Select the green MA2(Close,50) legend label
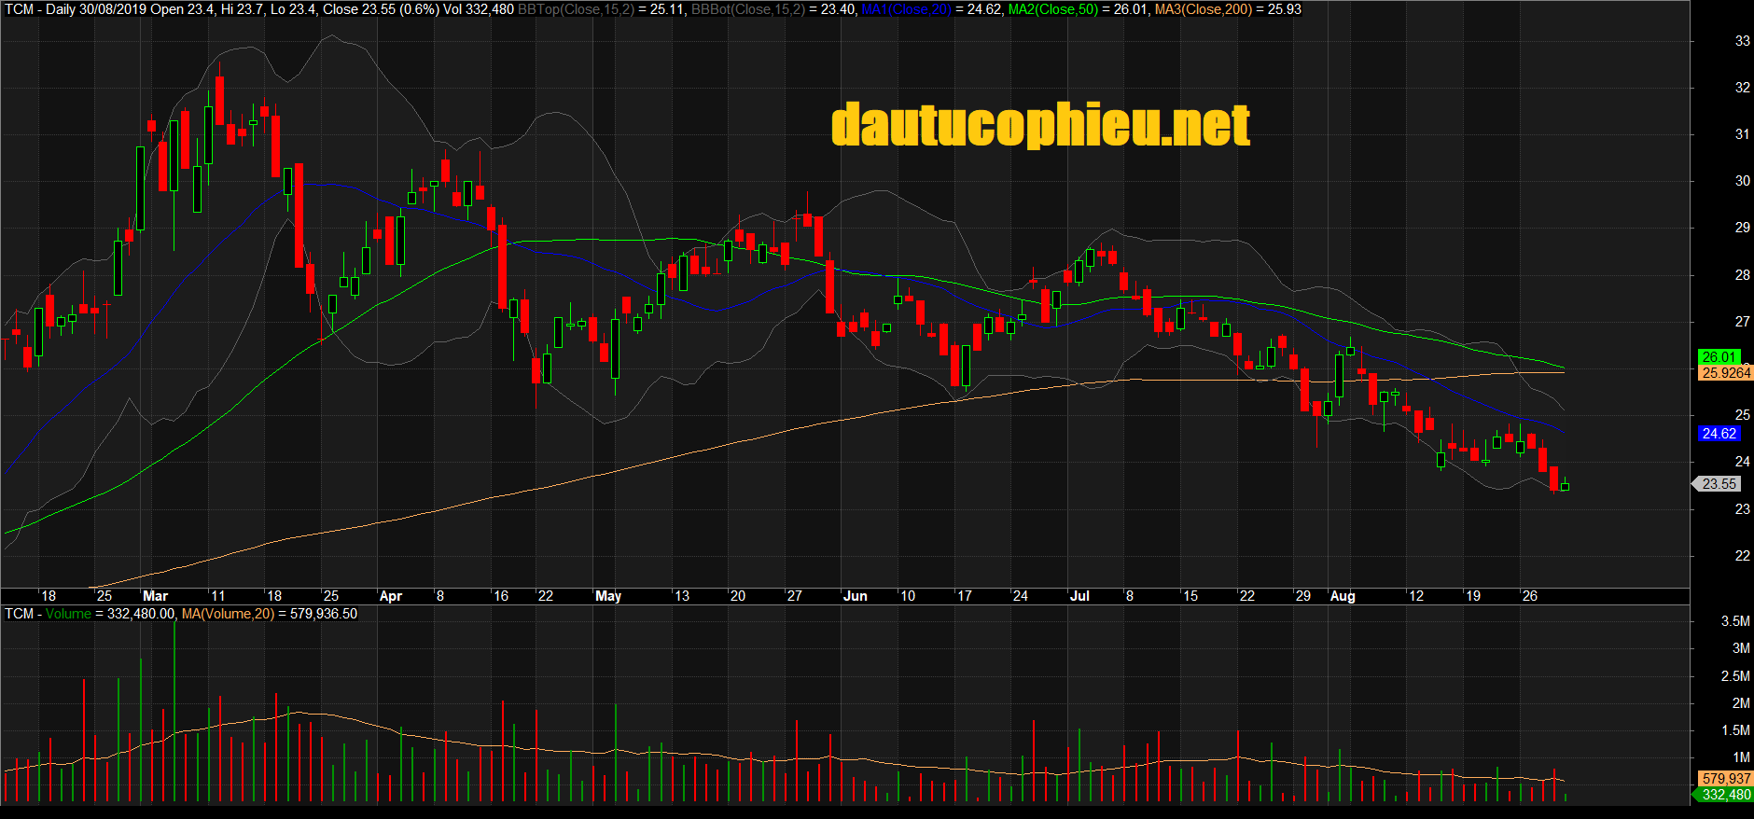The image size is (1754, 819). tap(1052, 9)
